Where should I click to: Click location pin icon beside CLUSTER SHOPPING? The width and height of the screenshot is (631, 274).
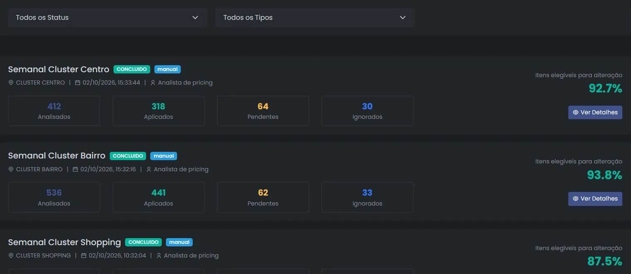point(11,256)
